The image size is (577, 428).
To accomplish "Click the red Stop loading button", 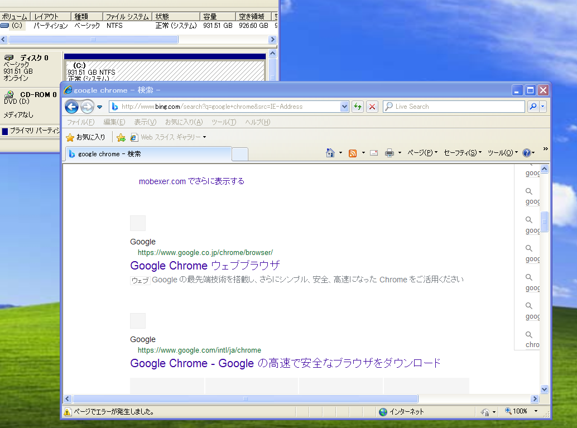I will click(x=372, y=107).
